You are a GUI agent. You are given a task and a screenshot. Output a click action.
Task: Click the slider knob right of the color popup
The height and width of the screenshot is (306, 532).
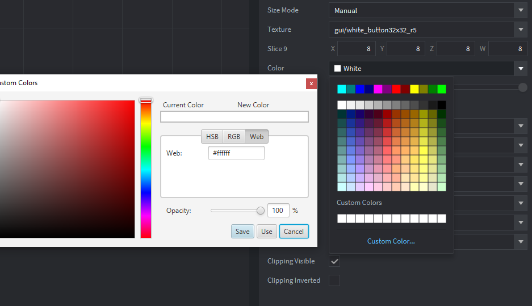click(523, 87)
